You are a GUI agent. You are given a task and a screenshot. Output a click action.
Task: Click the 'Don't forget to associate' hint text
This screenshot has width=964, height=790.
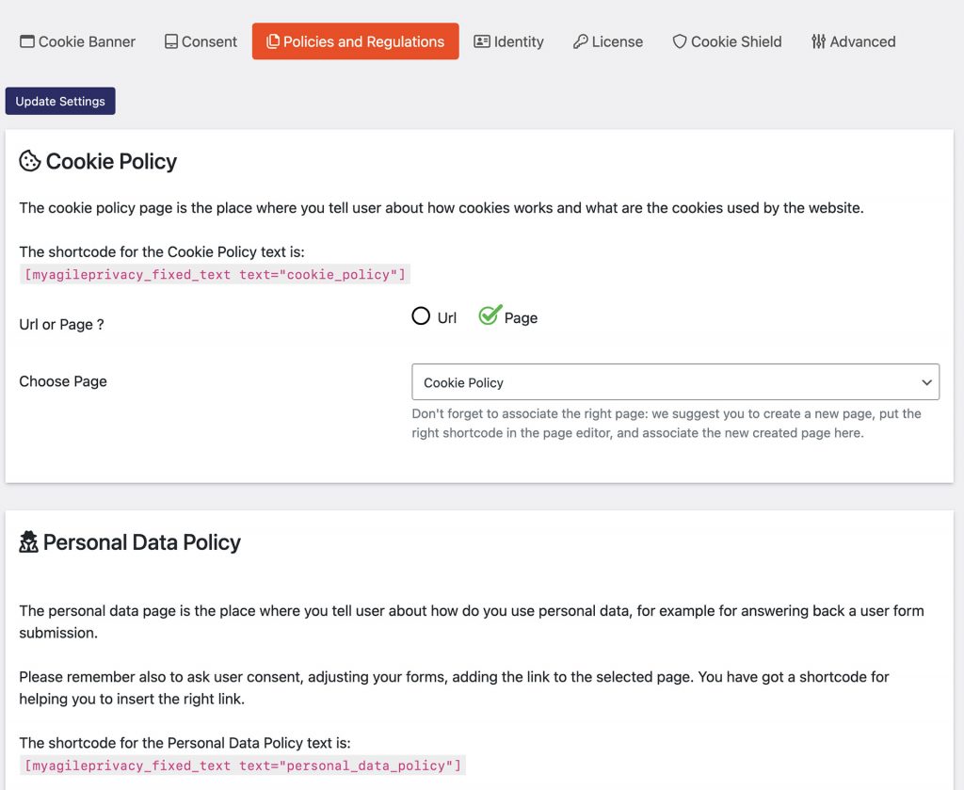coord(667,423)
